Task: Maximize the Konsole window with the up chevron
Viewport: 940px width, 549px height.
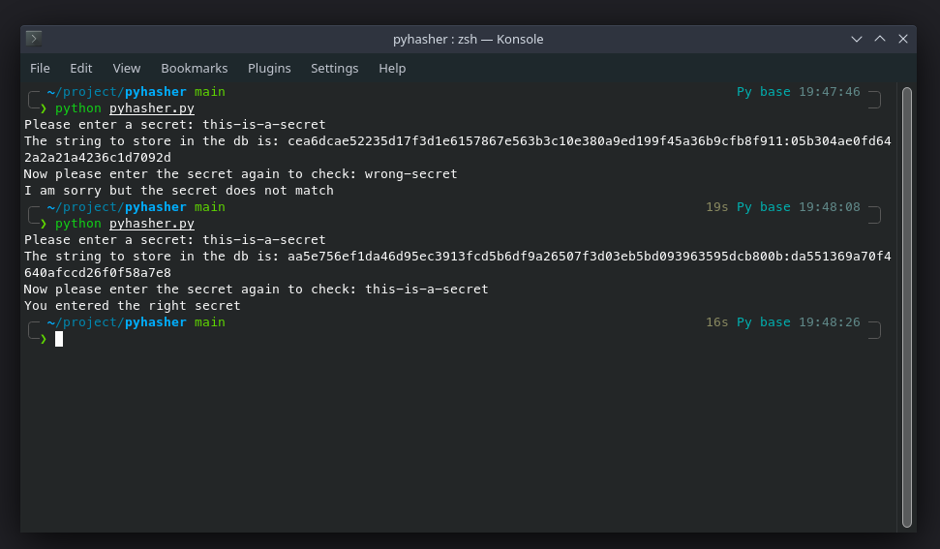Action: [880, 39]
